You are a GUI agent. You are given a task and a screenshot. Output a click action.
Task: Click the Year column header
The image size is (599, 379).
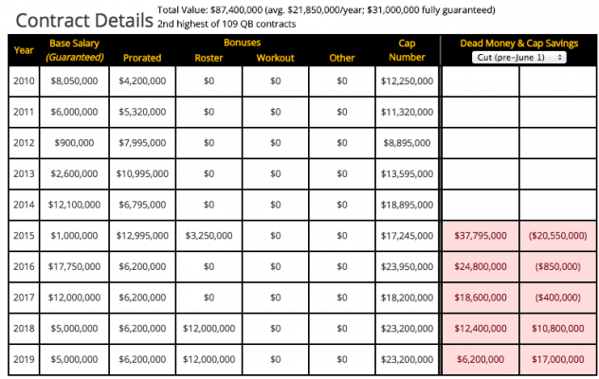point(24,50)
